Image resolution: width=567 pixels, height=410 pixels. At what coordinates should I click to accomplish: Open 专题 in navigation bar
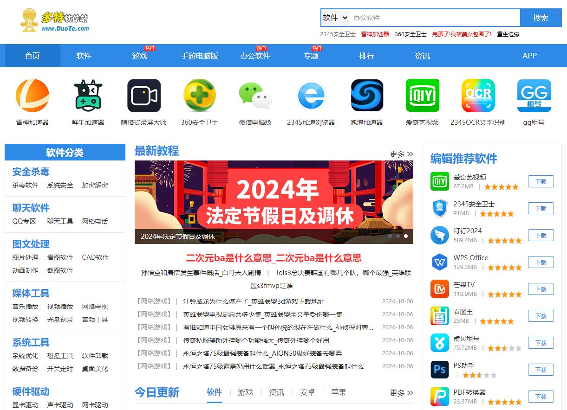click(x=311, y=56)
